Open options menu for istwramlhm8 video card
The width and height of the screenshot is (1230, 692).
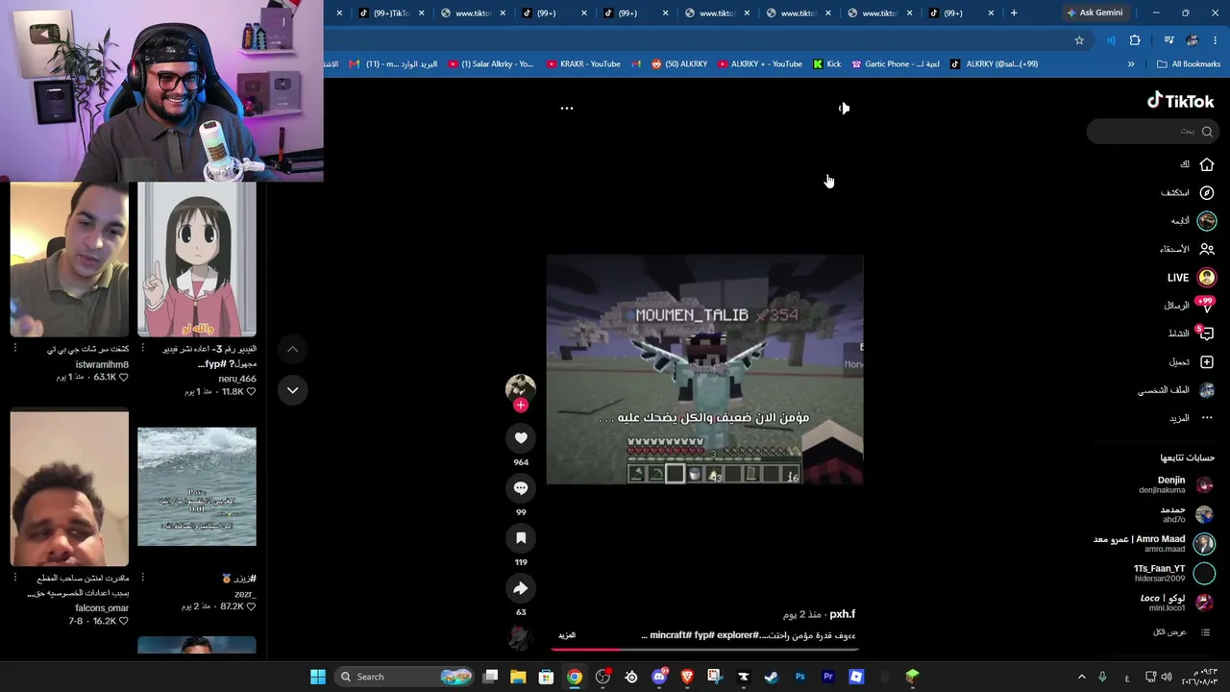14,349
